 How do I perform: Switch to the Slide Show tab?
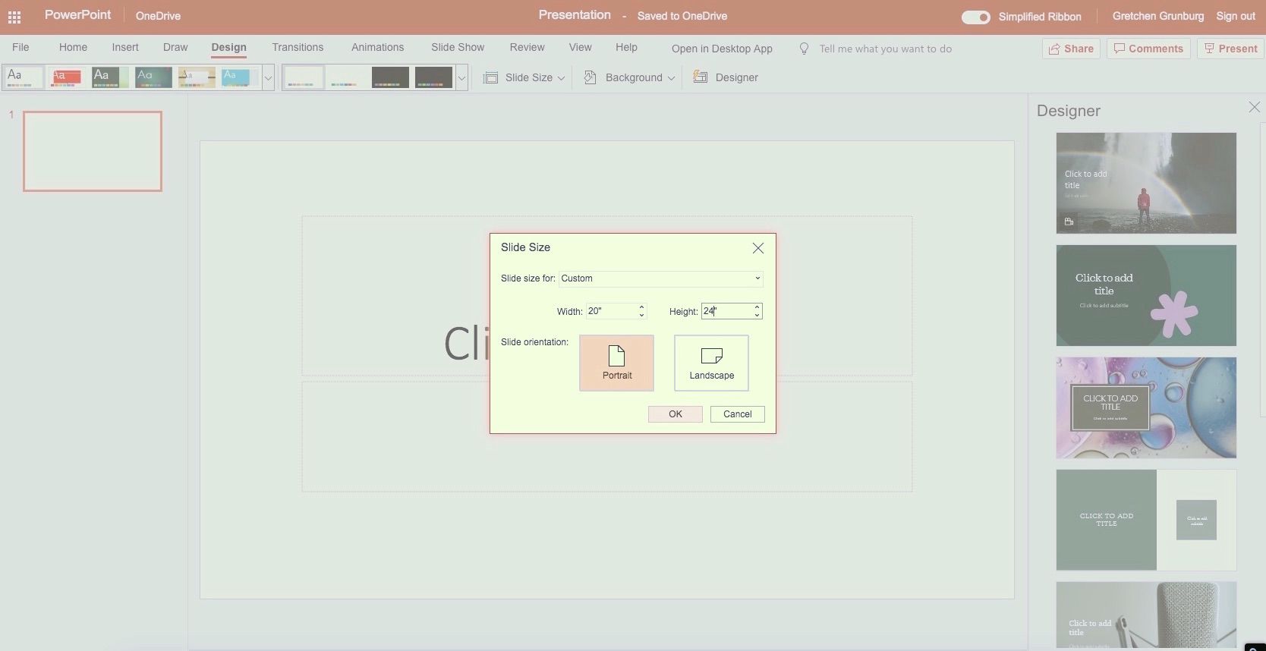coord(458,47)
